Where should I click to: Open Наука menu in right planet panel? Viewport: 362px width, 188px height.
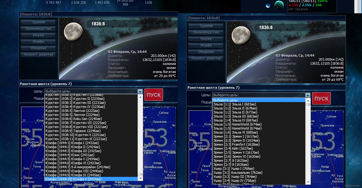pos(206,39)
